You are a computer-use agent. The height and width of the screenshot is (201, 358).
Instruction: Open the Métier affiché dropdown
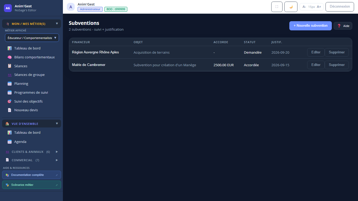tap(32, 38)
